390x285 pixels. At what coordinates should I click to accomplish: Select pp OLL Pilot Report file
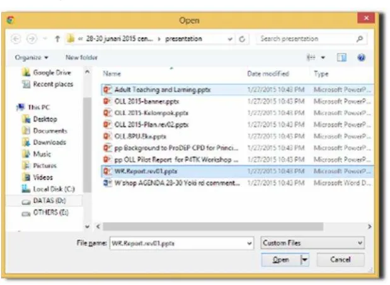238,160
